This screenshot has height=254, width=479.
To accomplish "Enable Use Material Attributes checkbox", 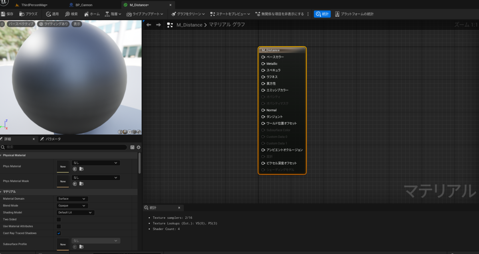I will [59, 226].
